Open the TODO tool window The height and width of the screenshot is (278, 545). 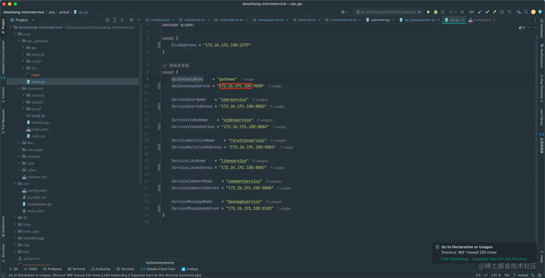[30, 269]
